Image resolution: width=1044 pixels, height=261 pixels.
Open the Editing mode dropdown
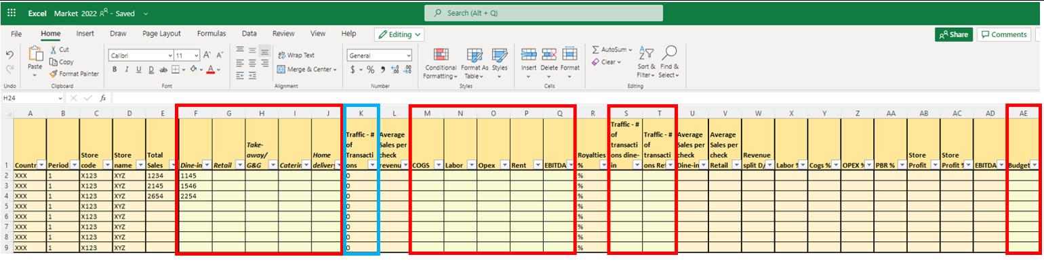[x=399, y=34]
